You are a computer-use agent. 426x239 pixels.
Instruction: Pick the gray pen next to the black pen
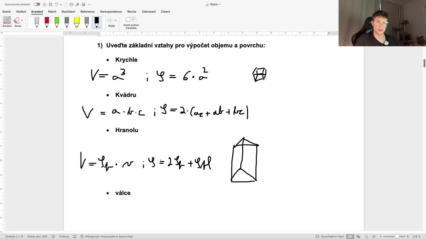pyautogui.click(x=87, y=22)
